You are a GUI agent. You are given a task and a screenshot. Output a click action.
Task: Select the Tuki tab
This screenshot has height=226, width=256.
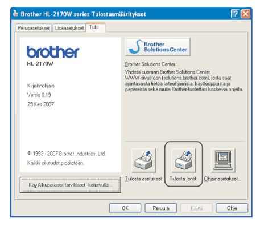pos(96,27)
